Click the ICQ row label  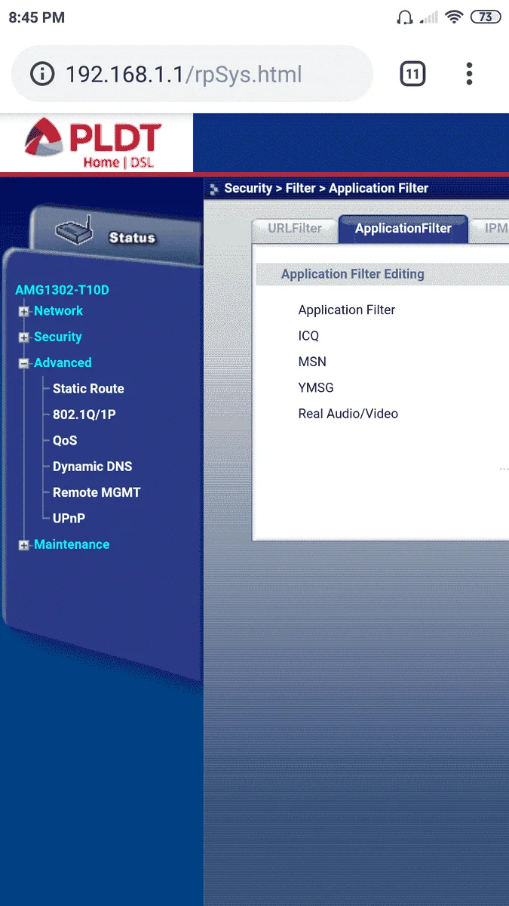(x=308, y=336)
